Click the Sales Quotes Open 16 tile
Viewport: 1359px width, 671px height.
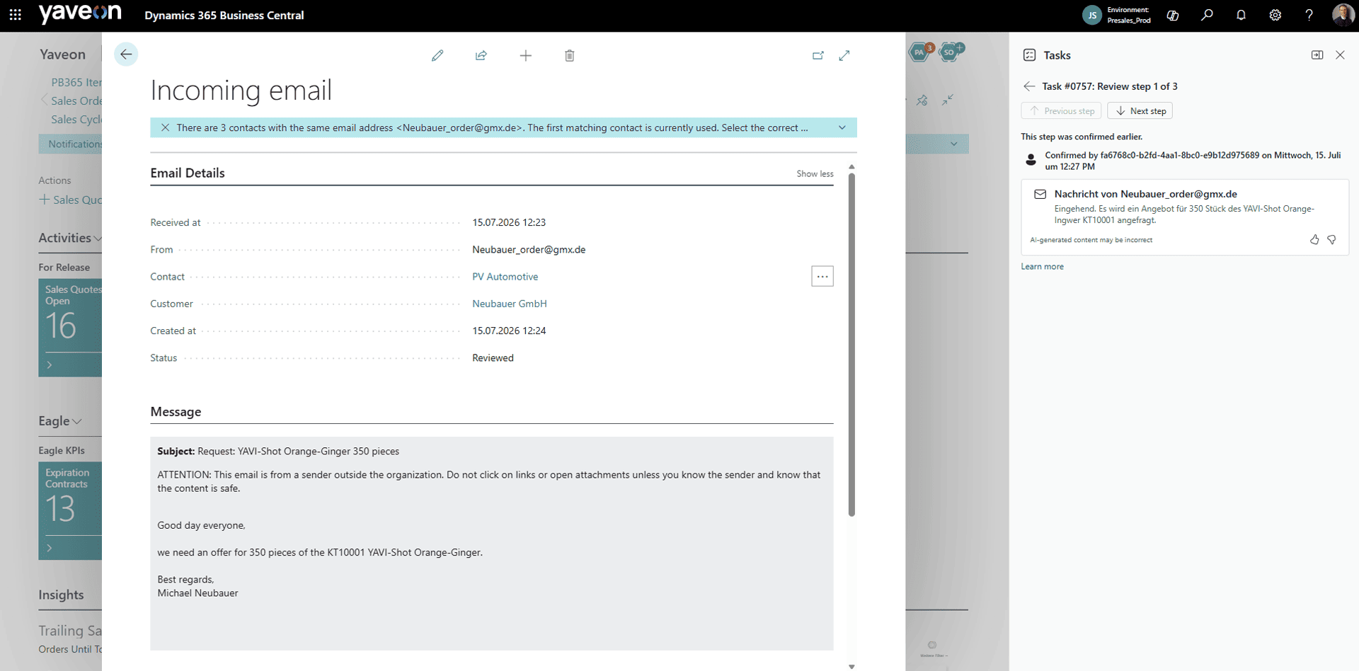(70, 328)
